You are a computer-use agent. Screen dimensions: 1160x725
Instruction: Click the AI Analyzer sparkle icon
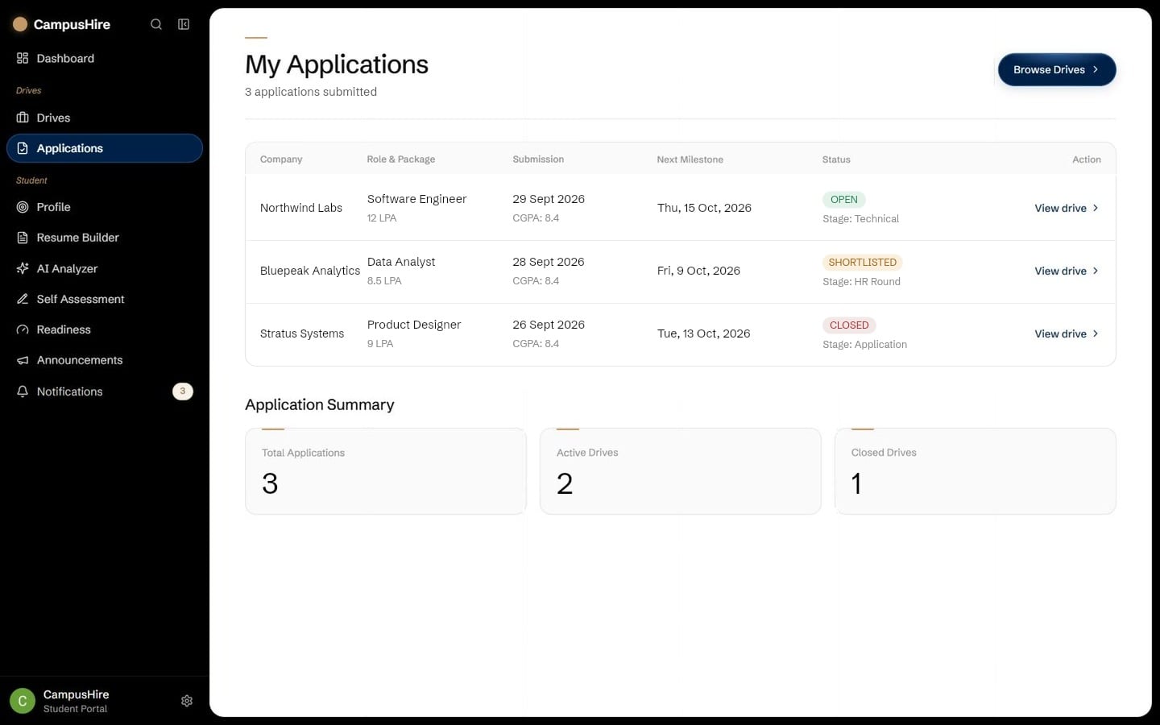coord(23,268)
